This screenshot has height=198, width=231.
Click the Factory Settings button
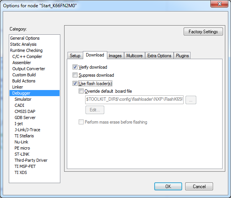pos(203,32)
